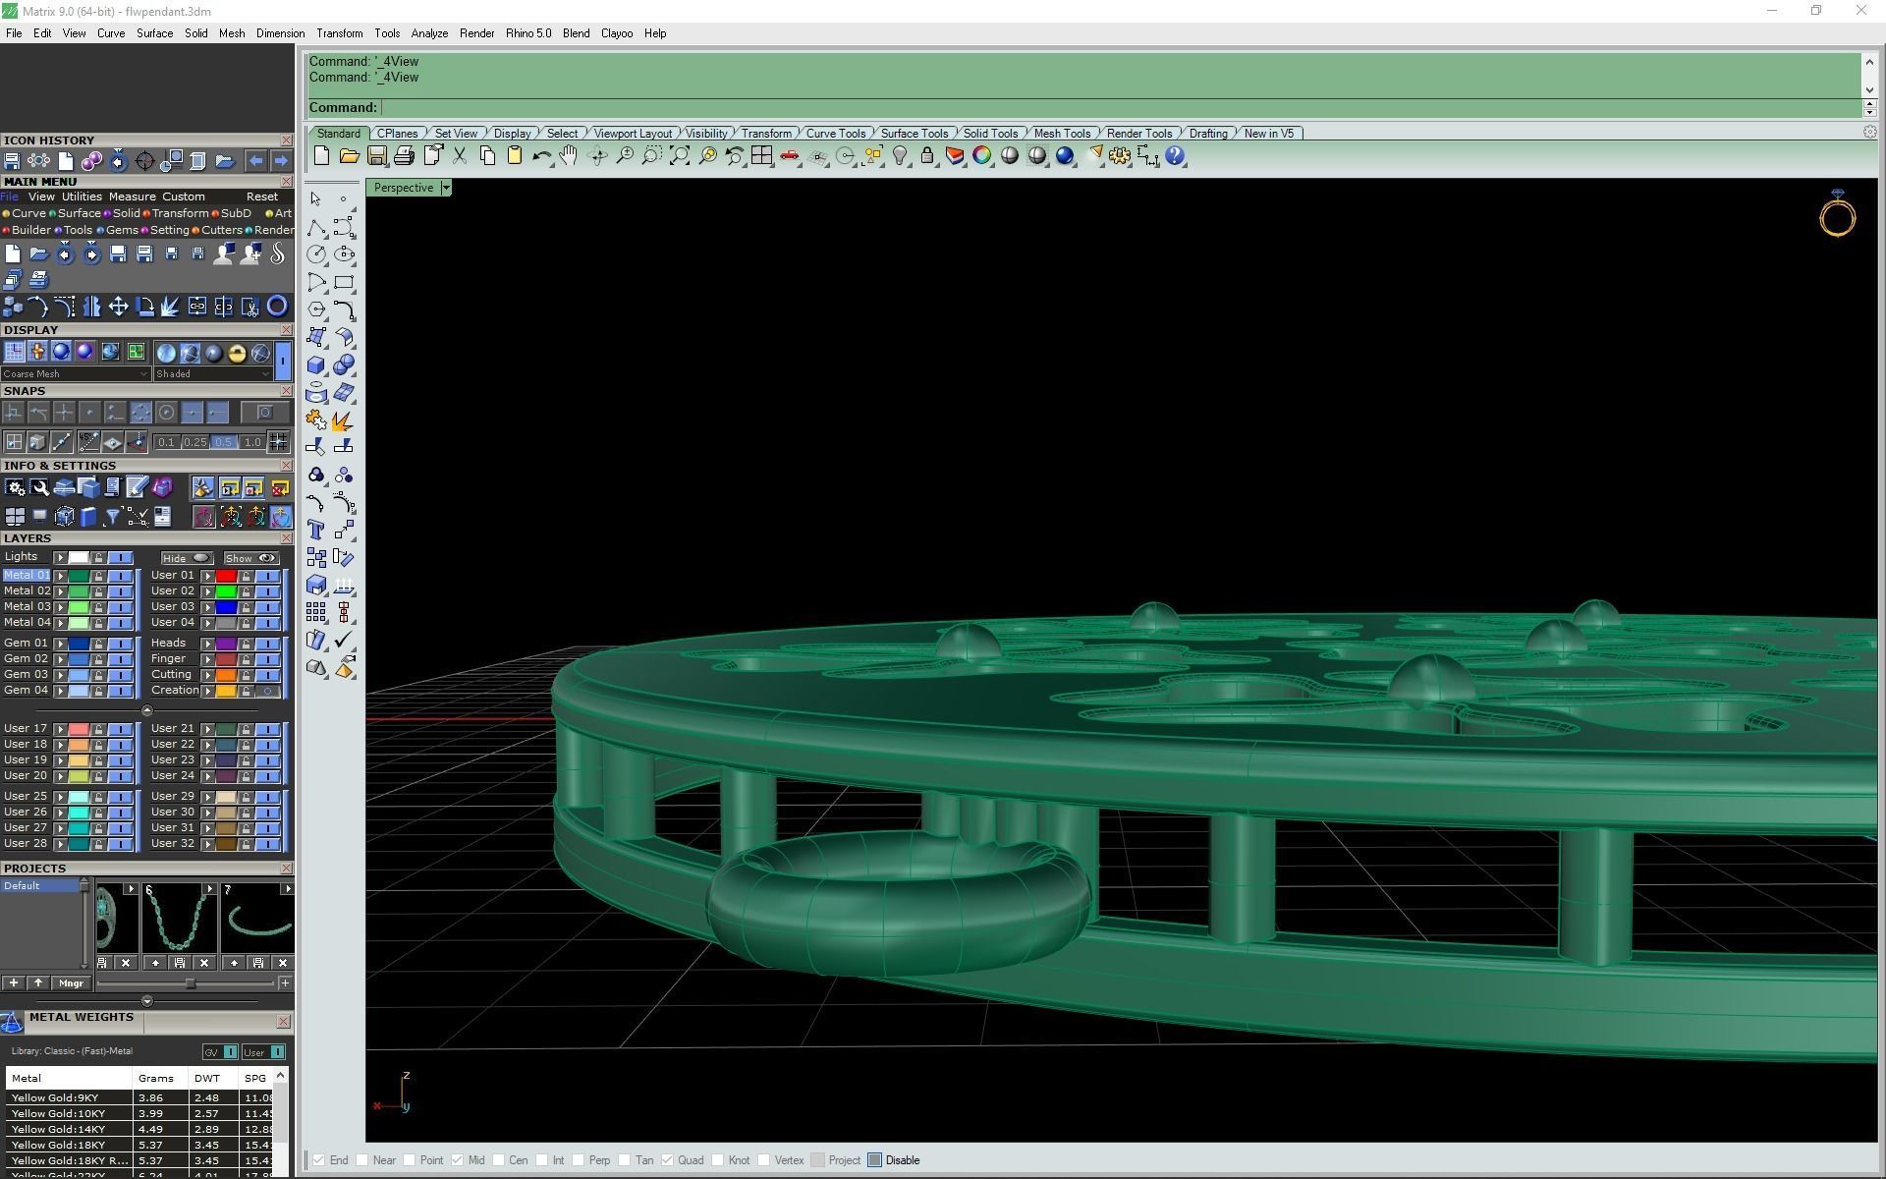This screenshot has width=1886, height=1179.
Task: Click the lock objects padlock icon
Action: click(926, 156)
